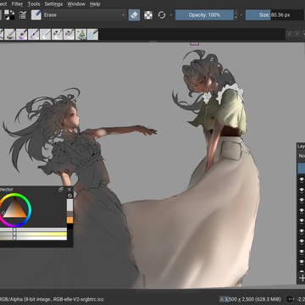
Task: Click the opacity stepper arrows
Action: pyautogui.click(x=236, y=15)
